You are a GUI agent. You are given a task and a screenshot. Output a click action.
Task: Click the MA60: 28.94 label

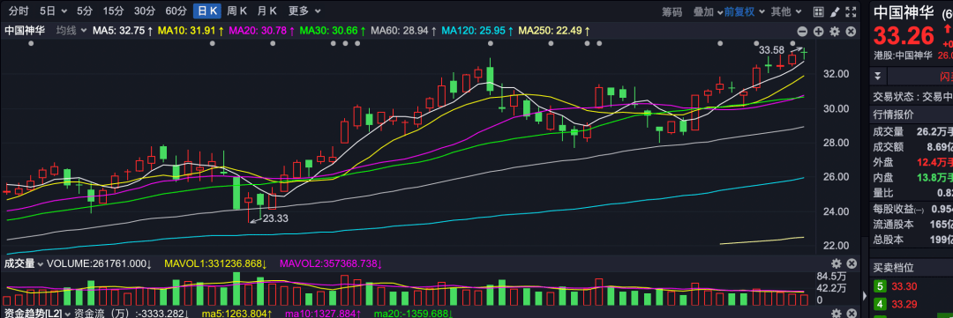[403, 30]
